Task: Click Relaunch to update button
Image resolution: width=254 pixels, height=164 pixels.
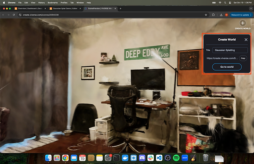Action: point(240,15)
